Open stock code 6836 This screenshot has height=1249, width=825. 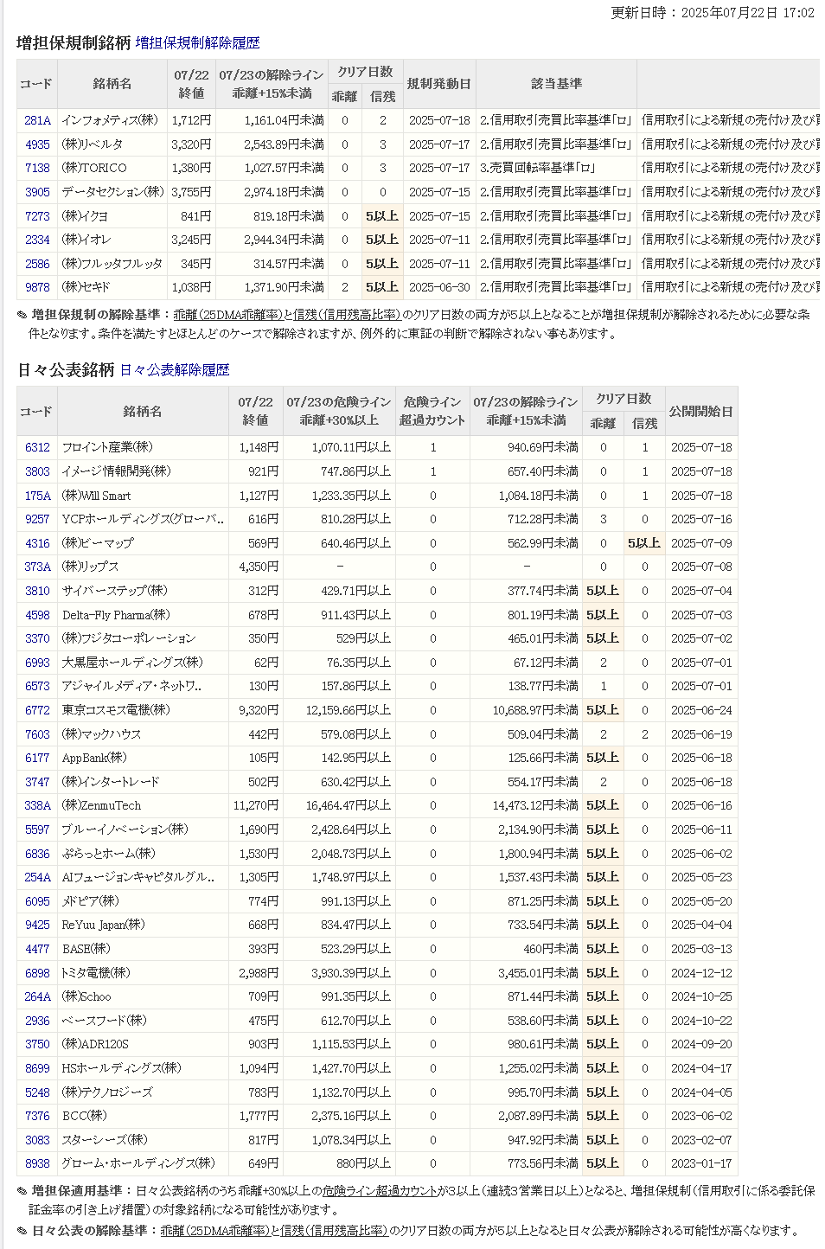pyautogui.click(x=37, y=854)
